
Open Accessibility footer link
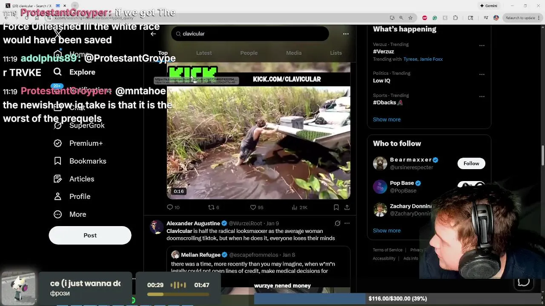coord(384,258)
